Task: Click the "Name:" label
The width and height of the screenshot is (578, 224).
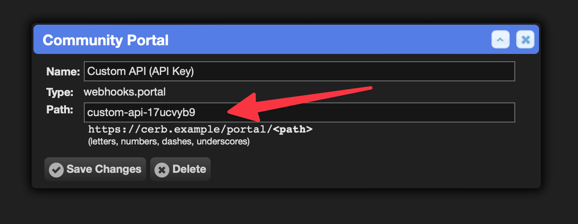Action: pos(63,72)
